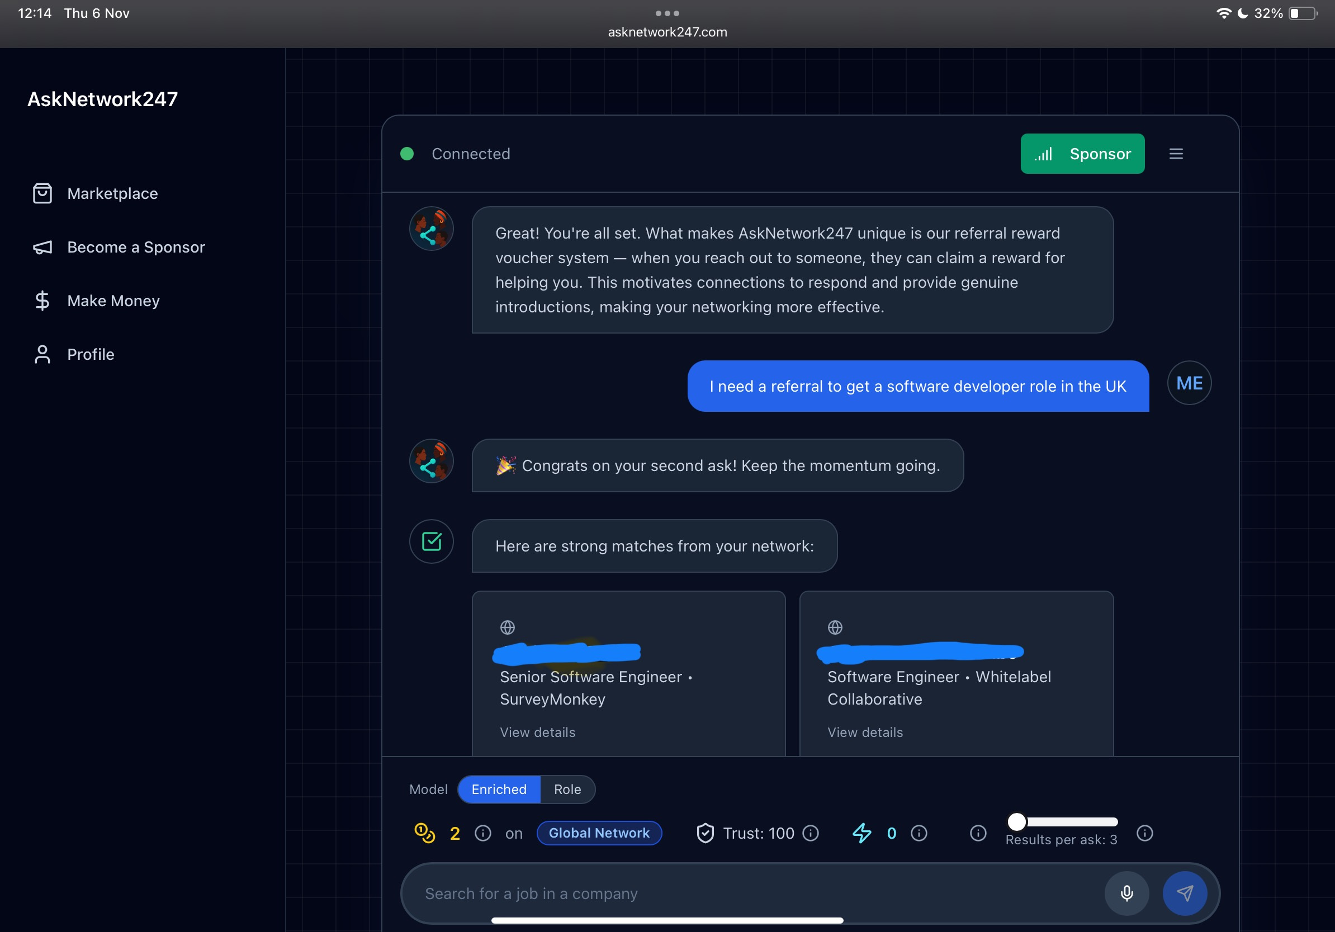
Task: Click the lightning bolt boost icon
Action: point(861,833)
